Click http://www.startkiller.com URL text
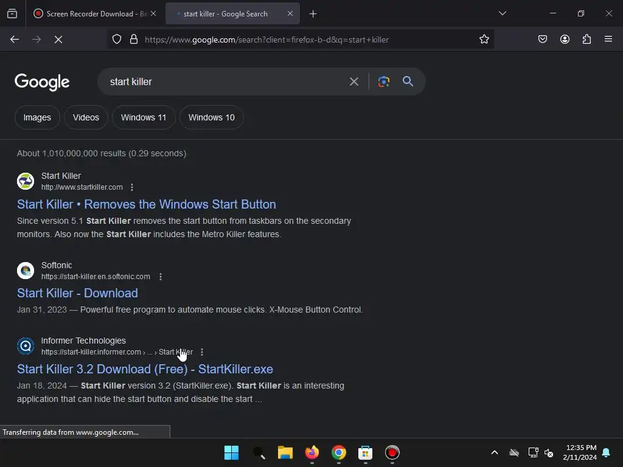This screenshot has height=467, width=623. [82, 187]
